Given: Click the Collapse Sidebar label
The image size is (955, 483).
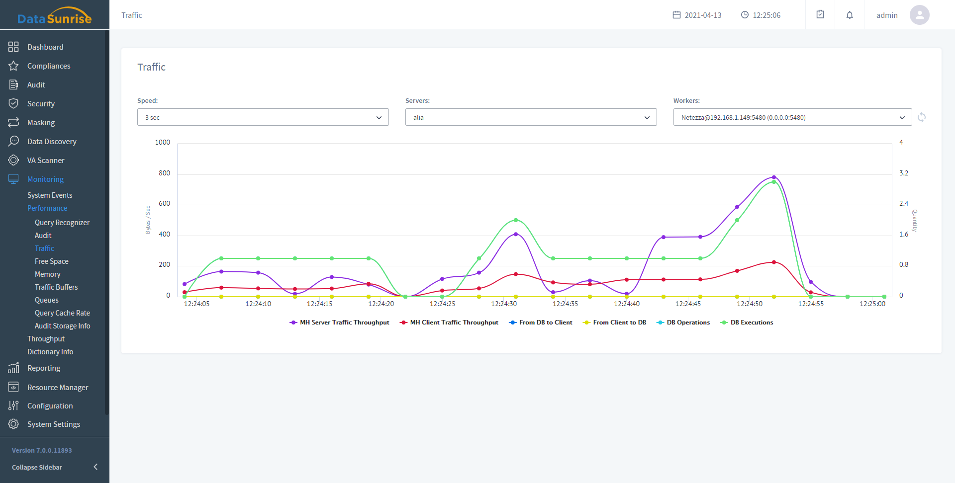Looking at the screenshot, I should click(x=37, y=467).
